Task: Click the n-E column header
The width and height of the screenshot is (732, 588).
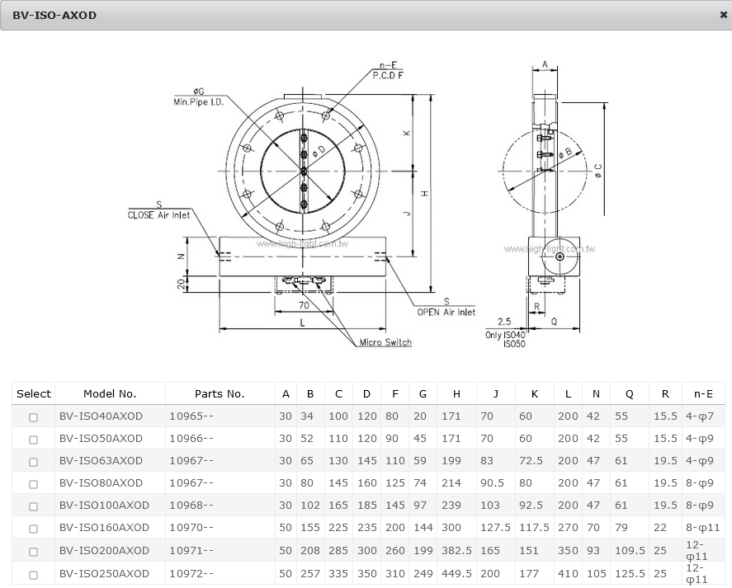Action: 703,394
